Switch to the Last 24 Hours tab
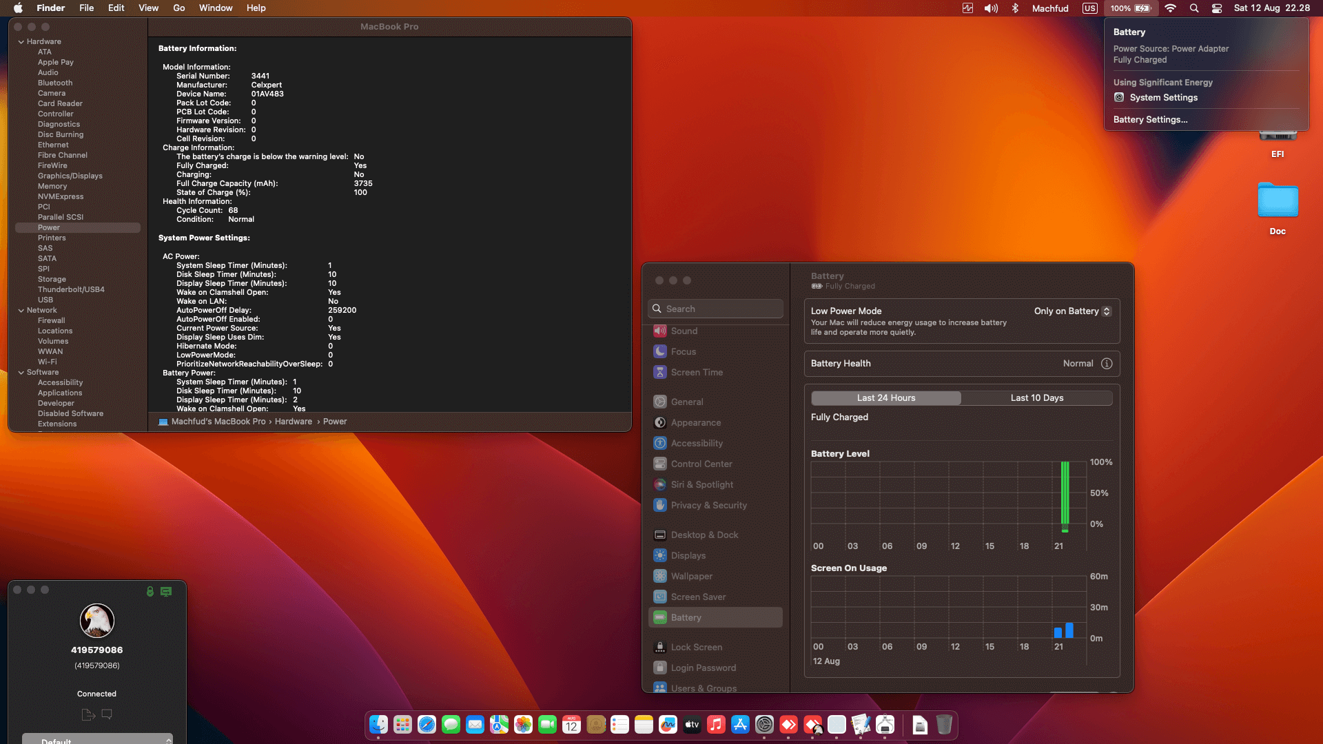Viewport: 1323px width, 744px height. point(886,398)
